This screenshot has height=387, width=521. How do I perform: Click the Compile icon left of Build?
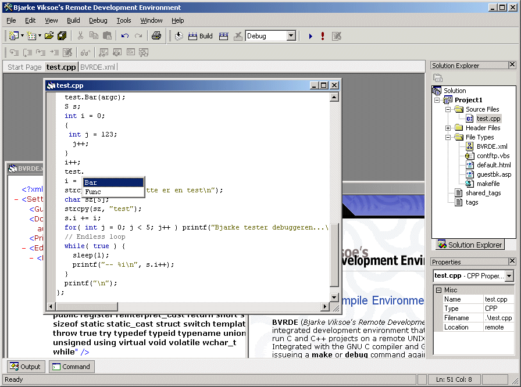pyautogui.click(x=180, y=36)
